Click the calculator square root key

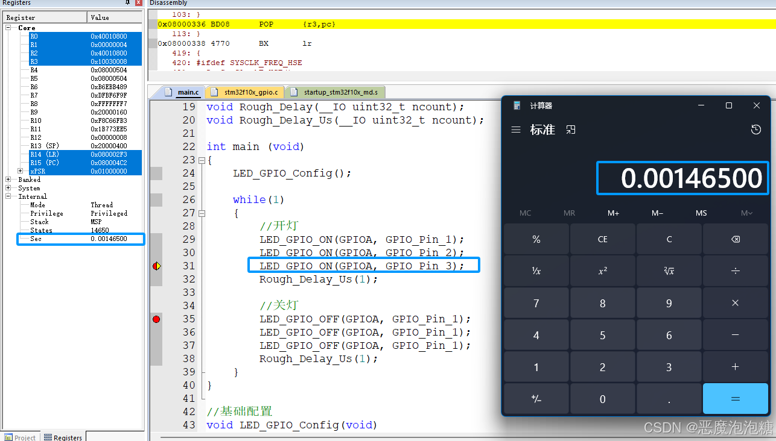tap(669, 271)
